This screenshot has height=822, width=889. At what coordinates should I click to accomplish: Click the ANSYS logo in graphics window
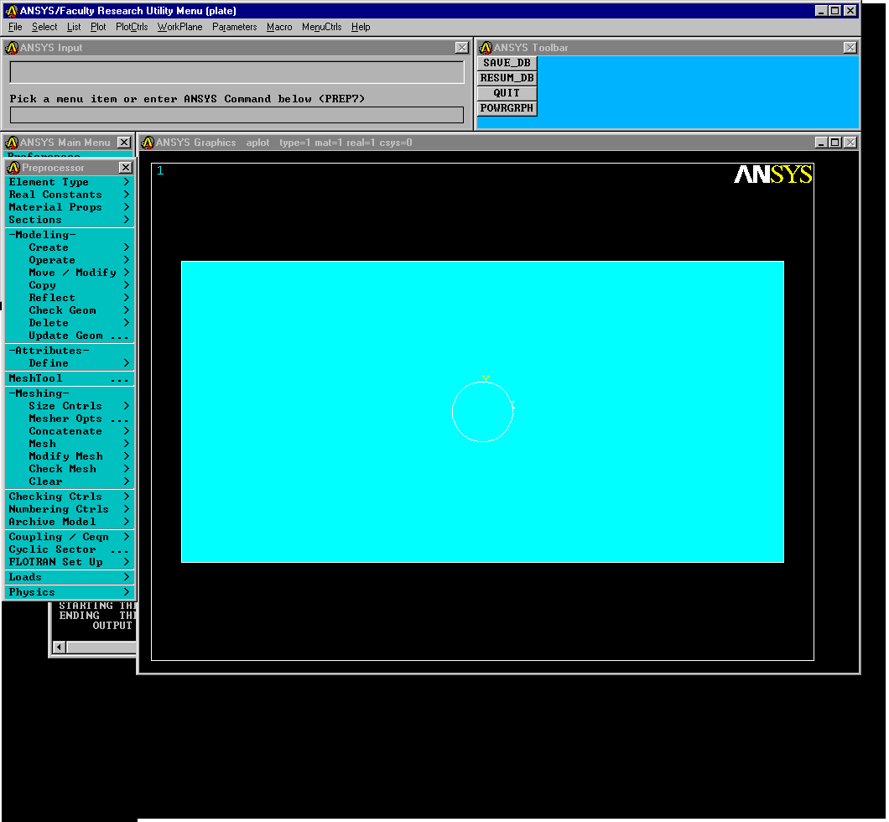[x=772, y=174]
